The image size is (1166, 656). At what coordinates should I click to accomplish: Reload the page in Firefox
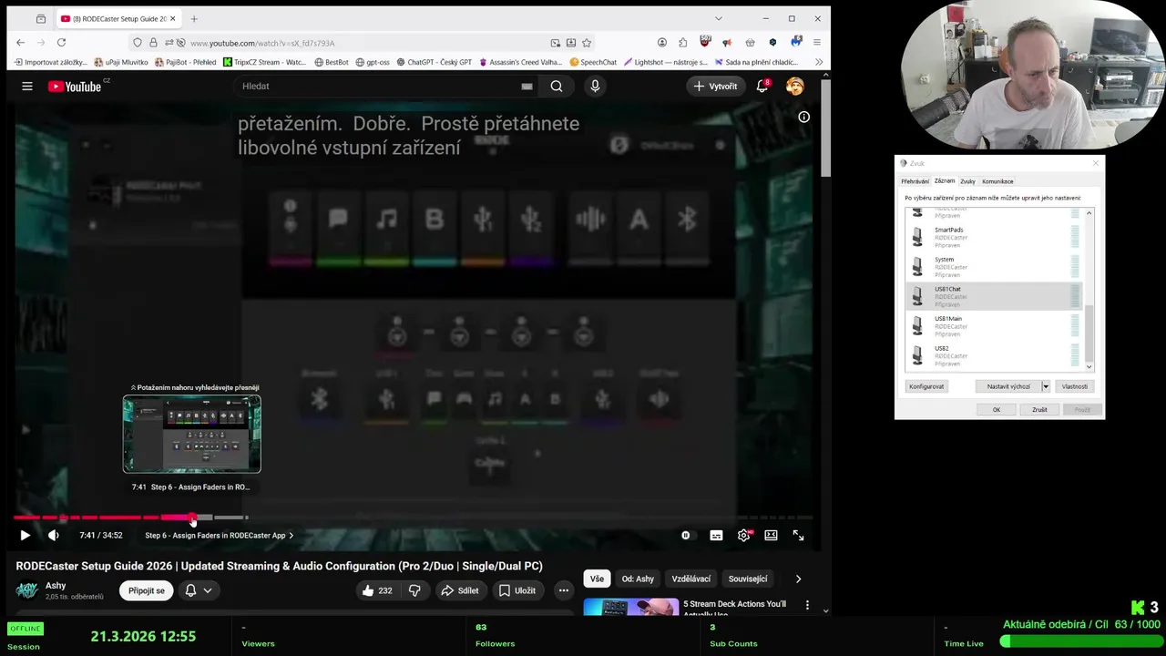tap(61, 42)
